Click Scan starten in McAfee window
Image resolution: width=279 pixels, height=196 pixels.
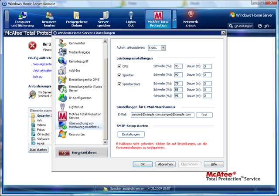[38, 150]
